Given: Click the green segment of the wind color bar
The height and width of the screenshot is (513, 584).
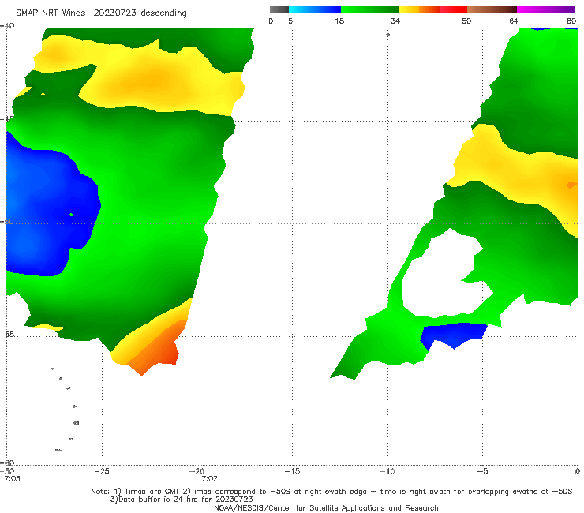Looking at the screenshot, I should (x=369, y=9).
